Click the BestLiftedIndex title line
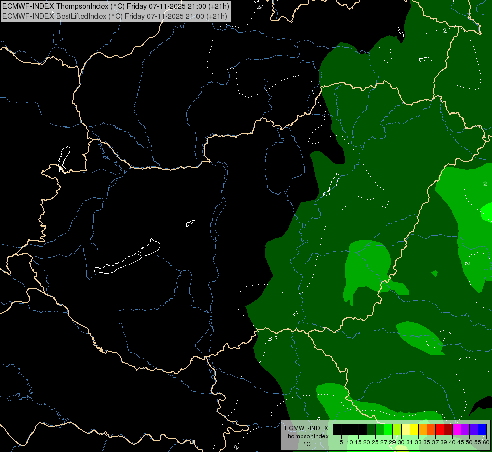This screenshot has height=452, width=492. [115, 16]
